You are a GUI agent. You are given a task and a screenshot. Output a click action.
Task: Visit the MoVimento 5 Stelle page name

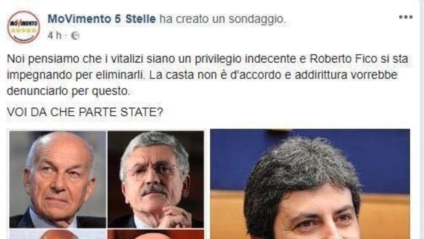pos(102,19)
